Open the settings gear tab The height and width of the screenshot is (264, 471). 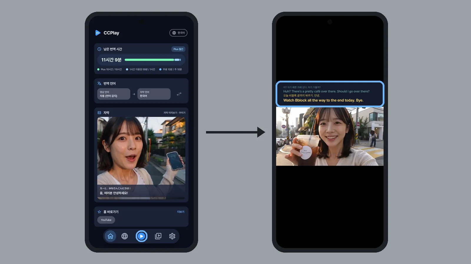click(172, 236)
